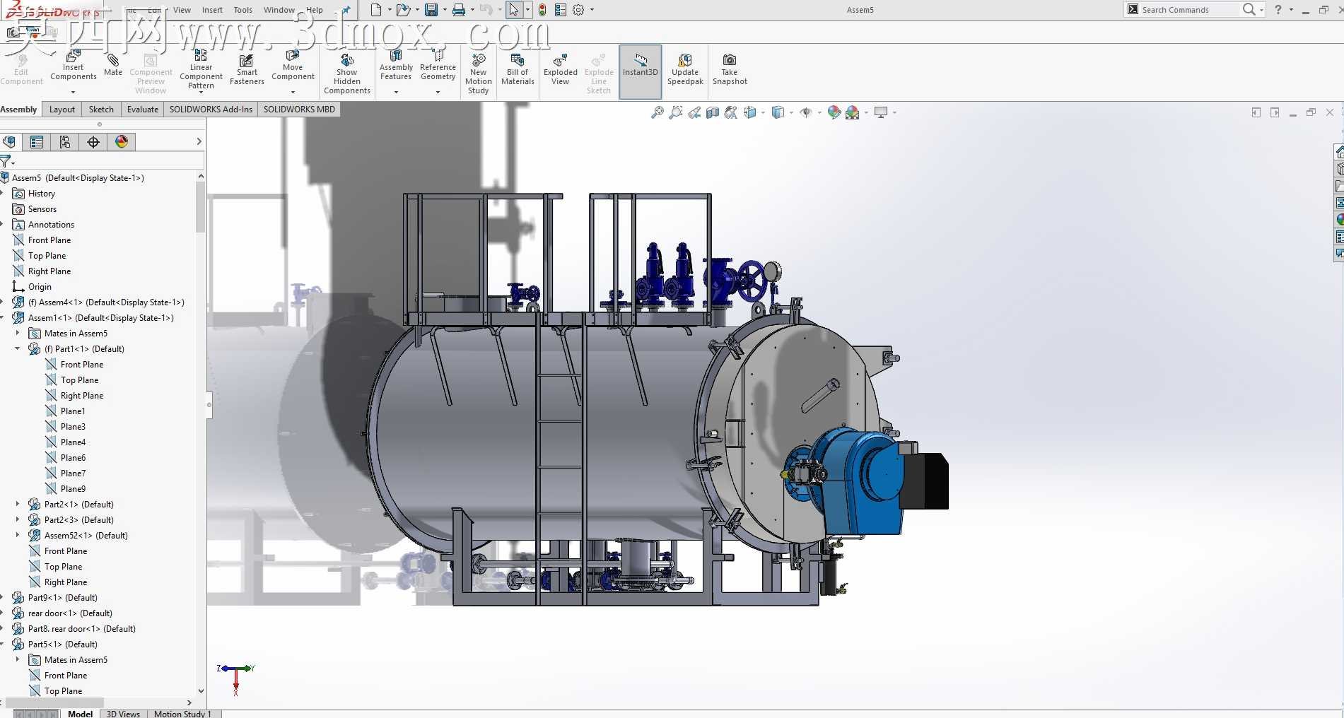The width and height of the screenshot is (1344, 718).
Task: Open Assembly Features tool
Action: 396,65
